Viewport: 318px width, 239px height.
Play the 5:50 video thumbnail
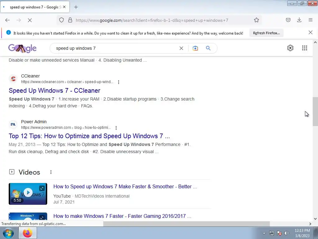(28, 194)
